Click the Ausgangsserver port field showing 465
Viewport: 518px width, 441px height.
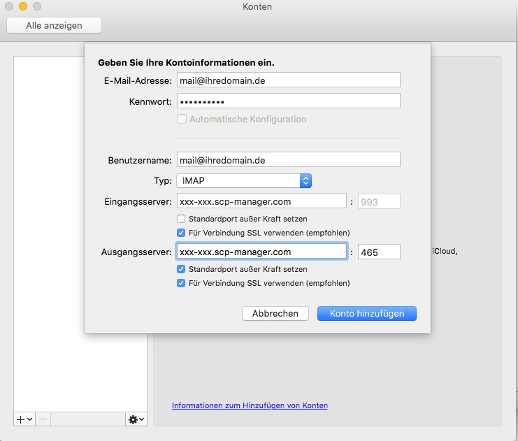(x=378, y=252)
